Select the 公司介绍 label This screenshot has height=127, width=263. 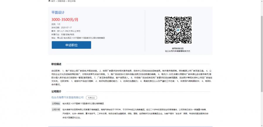tap(56, 109)
